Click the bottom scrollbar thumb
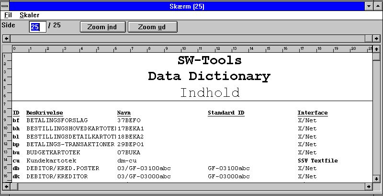 pyautogui.click(x=14, y=187)
